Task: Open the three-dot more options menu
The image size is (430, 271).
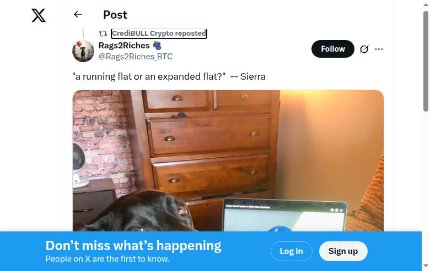Action: click(x=379, y=49)
